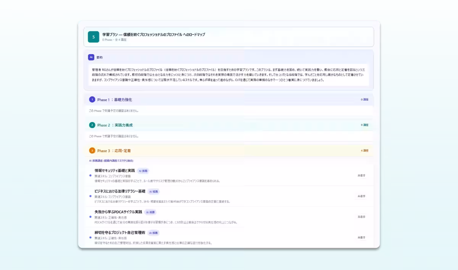Click bullet dot of 情報セキュリティ基礎と実践

[x=90, y=175]
